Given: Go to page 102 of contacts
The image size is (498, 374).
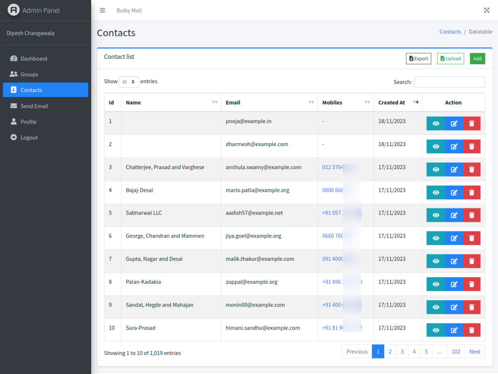Looking at the screenshot, I should pos(456,352).
